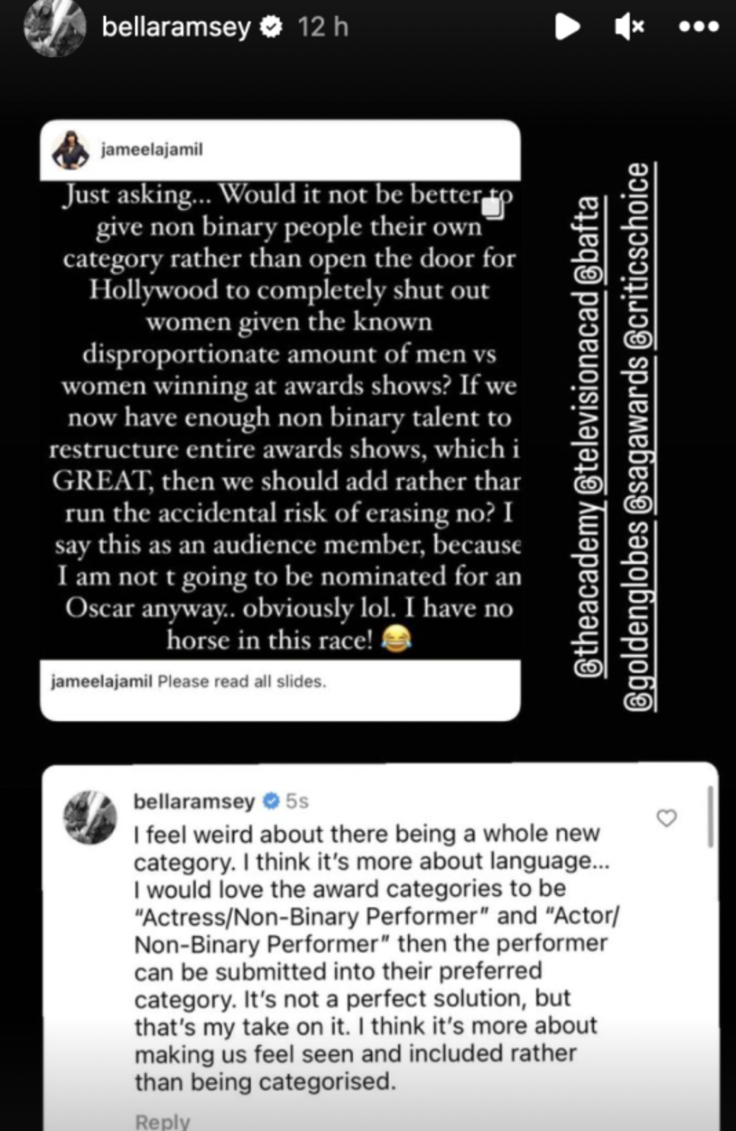Click the play icon to resume the story

pyautogui.click(x=566, y=28)
